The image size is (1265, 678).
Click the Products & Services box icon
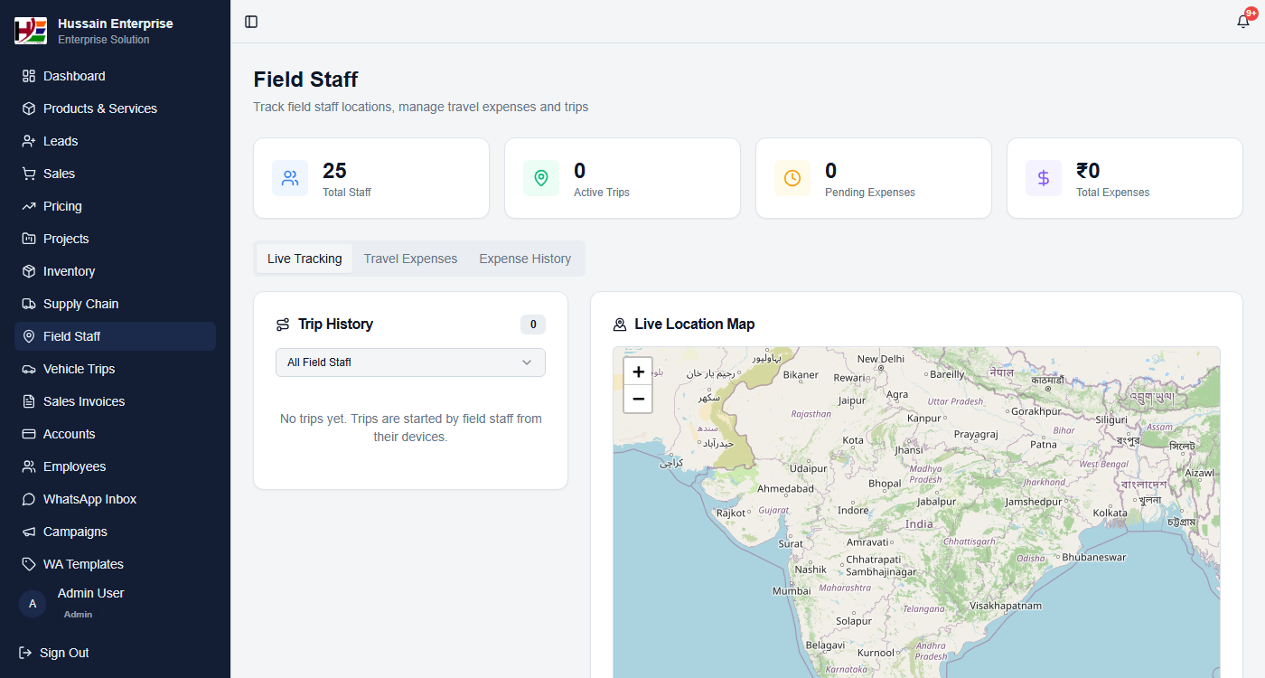[29, 108]
